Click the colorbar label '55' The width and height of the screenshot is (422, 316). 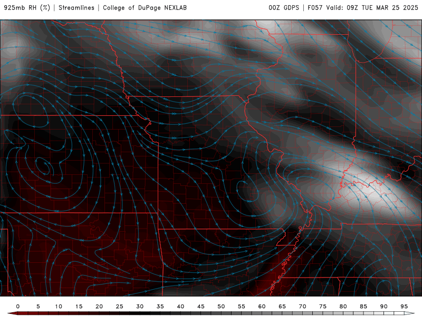tap(242, 307)
